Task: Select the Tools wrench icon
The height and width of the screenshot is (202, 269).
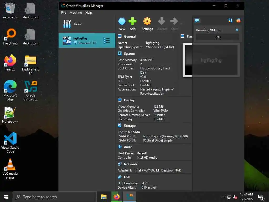Action: click(67, 24)
